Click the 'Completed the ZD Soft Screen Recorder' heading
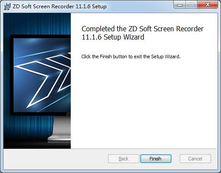Screen dimensions: 221x173 (142, 33)
